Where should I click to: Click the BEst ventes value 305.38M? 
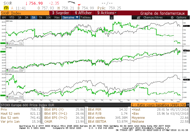coord(121,118)
